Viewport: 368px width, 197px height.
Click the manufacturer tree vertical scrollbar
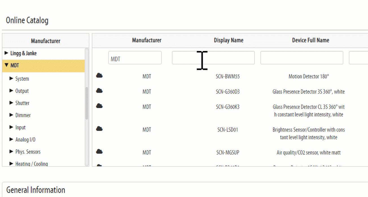[87, 103]
